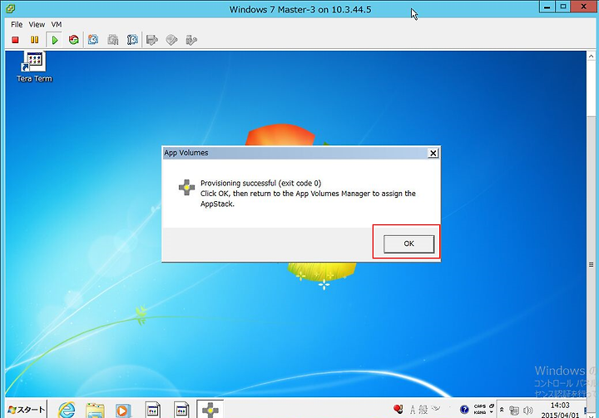This screenshot has width=599, height=418.
Task: Select the App Volumes taskbar item
Action: pos(210,410)
